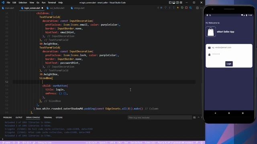Open the Edit menu
The height and width of the screenshot is (144, 257).
pos(14,3)
